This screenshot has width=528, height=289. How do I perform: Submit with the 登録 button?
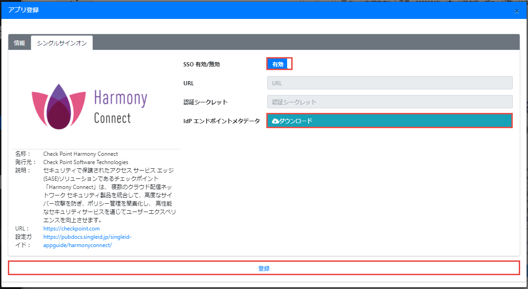coord(264,268)
